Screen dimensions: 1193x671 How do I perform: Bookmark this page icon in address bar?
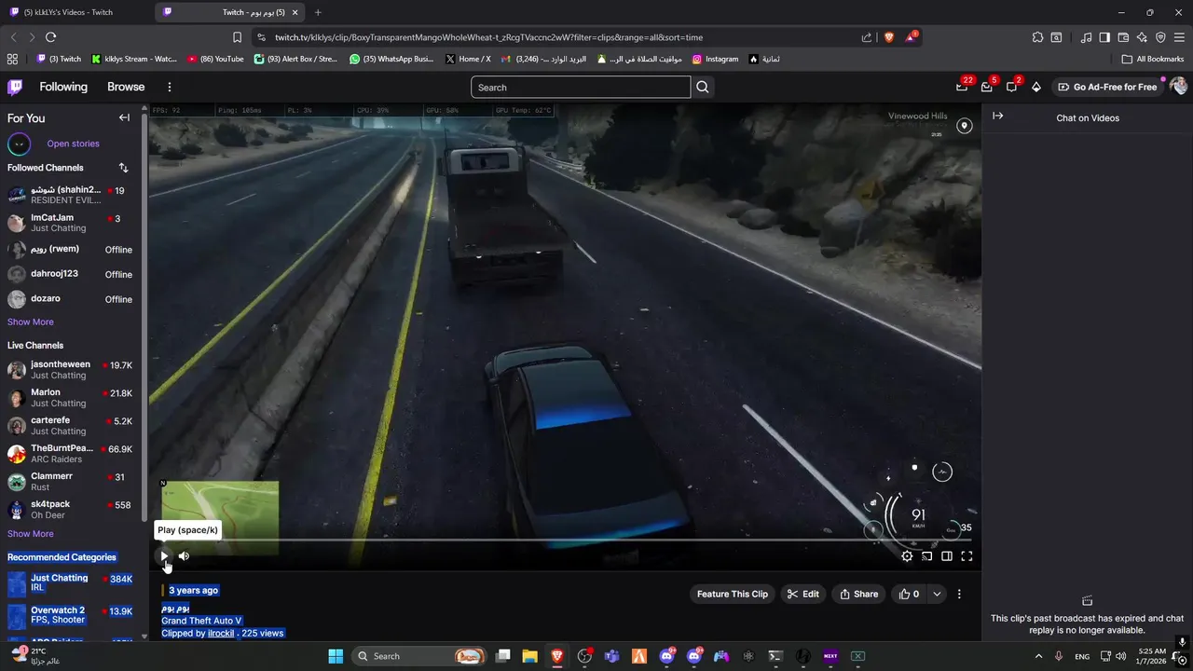237,37
